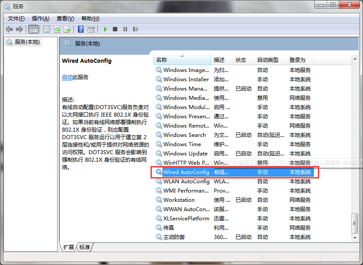Viewport: 363px width, 265px height.
Task: Open the blue Help question mark icon
Action: [x=81, y=29]
